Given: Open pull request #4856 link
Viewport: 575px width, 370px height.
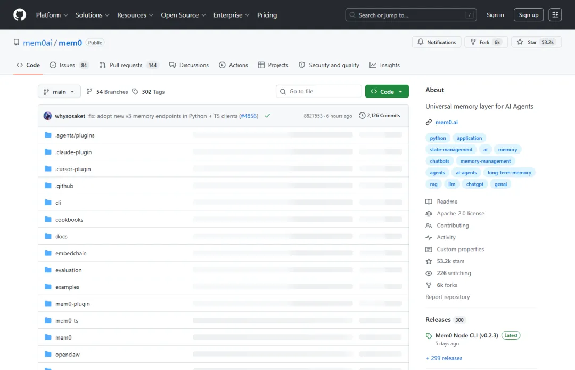Looking at the screenshot, I should click(x=249, y=116).
